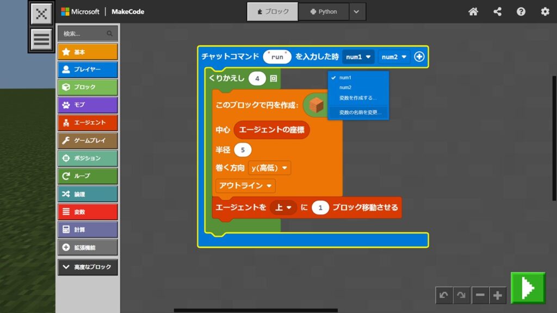This screenshot has width=557, height=313.
Task: Click the Undo arrow button
Action: (x=444, y=295)
